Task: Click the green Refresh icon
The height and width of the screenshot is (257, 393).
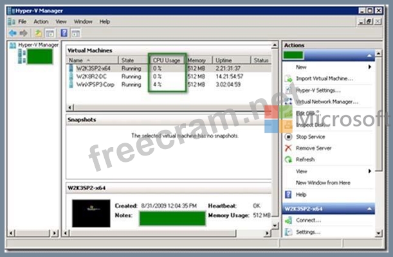Action: tap(289, 159)
